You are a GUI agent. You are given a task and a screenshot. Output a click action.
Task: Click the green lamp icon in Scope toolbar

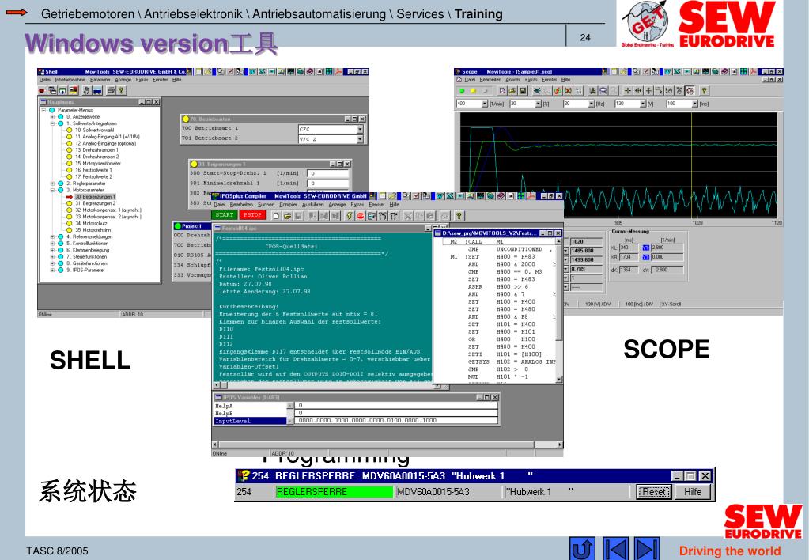tap(462, 91)
